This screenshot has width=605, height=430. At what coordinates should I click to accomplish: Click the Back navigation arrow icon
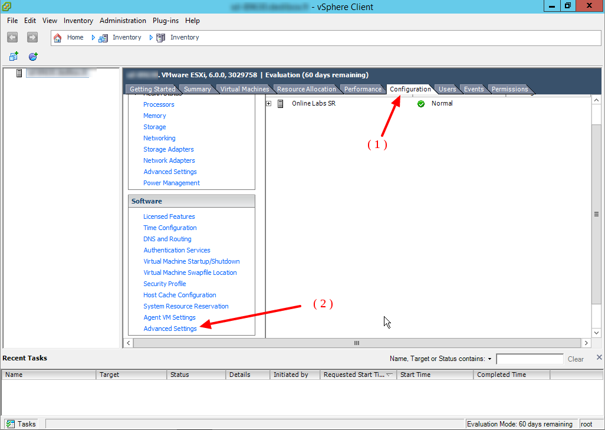[x=12, y=37]
